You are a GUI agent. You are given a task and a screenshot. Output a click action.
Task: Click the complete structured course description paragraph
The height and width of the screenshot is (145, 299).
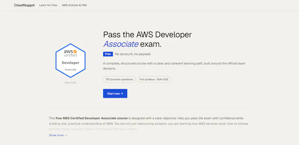click(x=174, y=66)
